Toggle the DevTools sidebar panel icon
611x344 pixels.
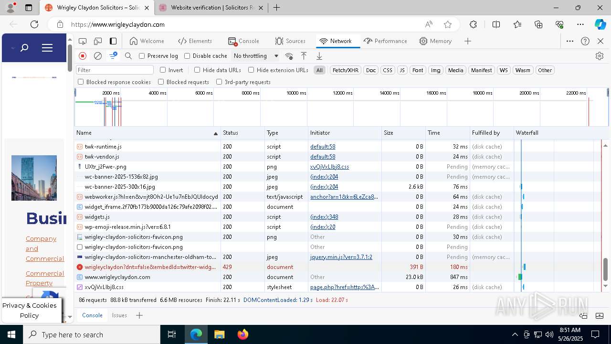(113, 41)
